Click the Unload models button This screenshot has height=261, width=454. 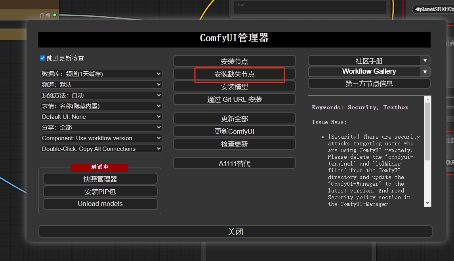tap(100, 204)
